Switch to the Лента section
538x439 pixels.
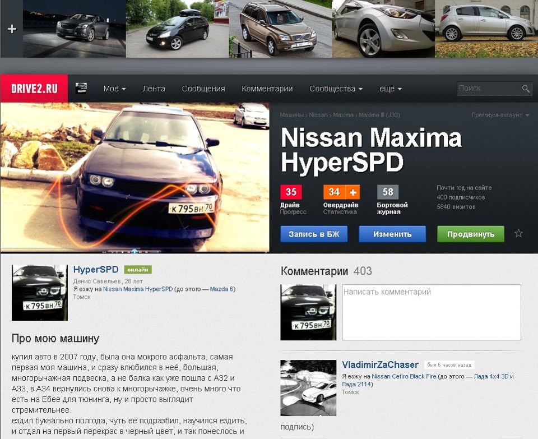[154, 88]
